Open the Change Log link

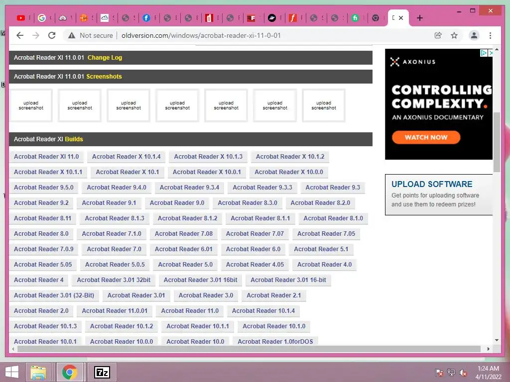click(x=105, y=58)
